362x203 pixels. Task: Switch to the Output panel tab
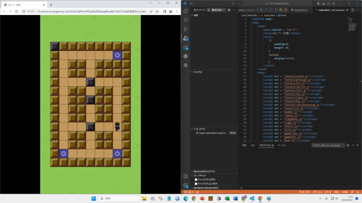coord(253,146)
